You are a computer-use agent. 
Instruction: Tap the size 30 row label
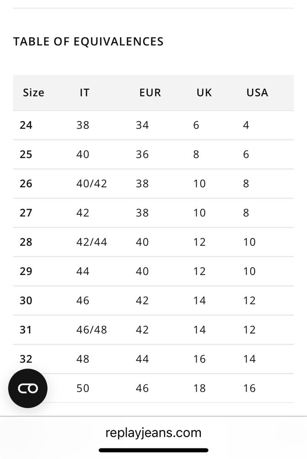(26, 300)
